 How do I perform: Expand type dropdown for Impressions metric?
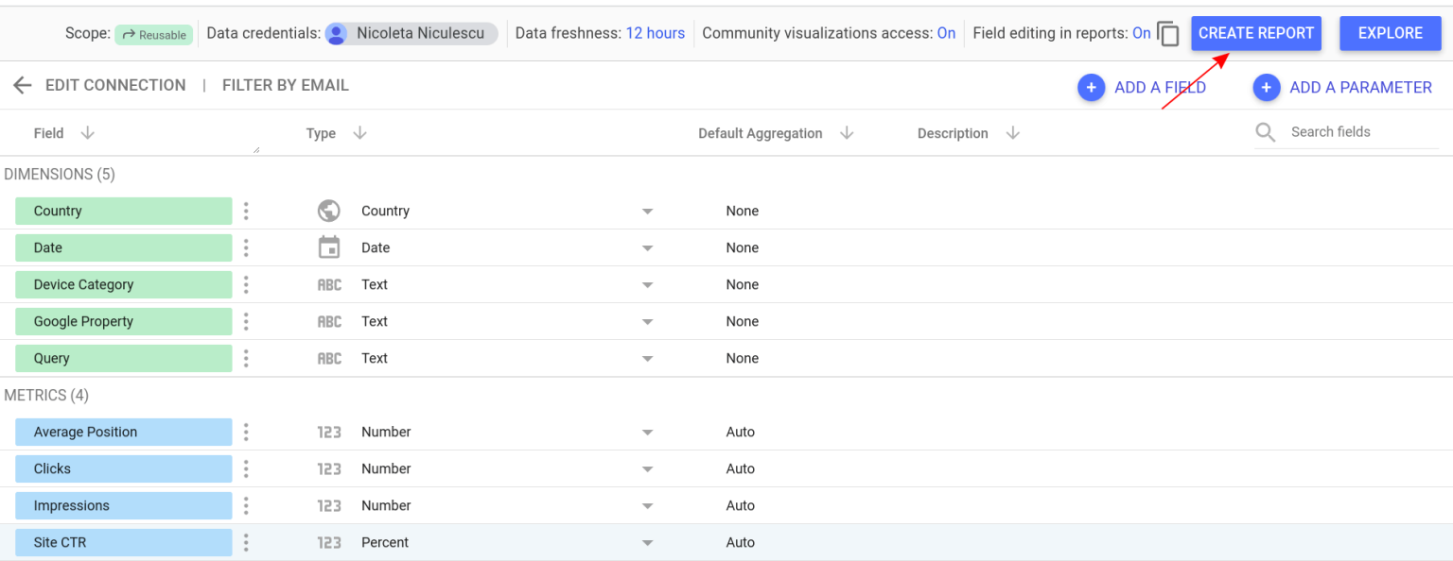[647, 506]
